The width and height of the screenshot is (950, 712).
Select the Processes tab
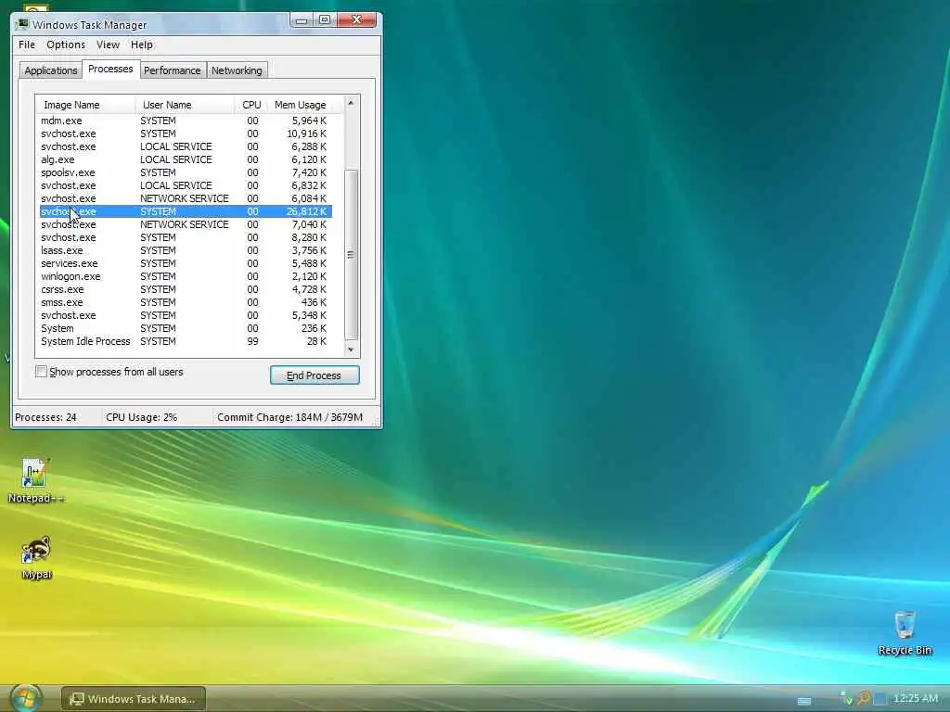click(110, 69)
